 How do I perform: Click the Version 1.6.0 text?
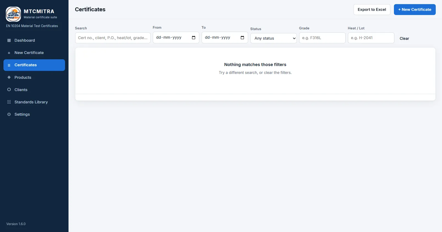[16, 224]
